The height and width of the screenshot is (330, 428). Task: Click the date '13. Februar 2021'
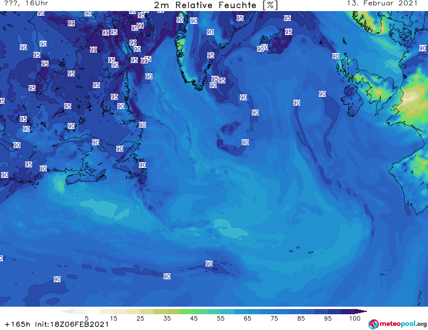382,3
